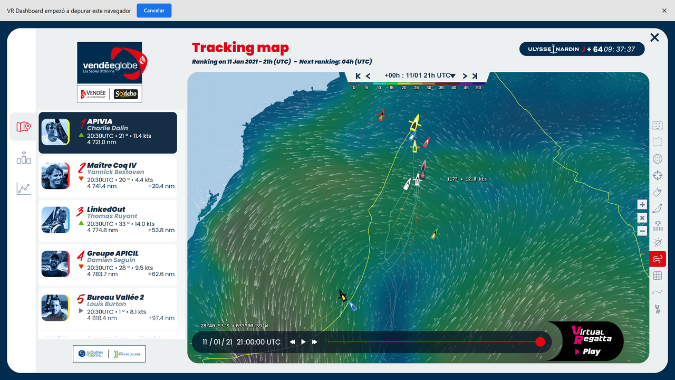Click the 117° 12.8 kts wind readout

click(x=467, y=179)
